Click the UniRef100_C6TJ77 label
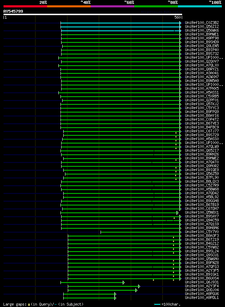The width and height of the screenshot is (225, 307). (x=202, y=131)
